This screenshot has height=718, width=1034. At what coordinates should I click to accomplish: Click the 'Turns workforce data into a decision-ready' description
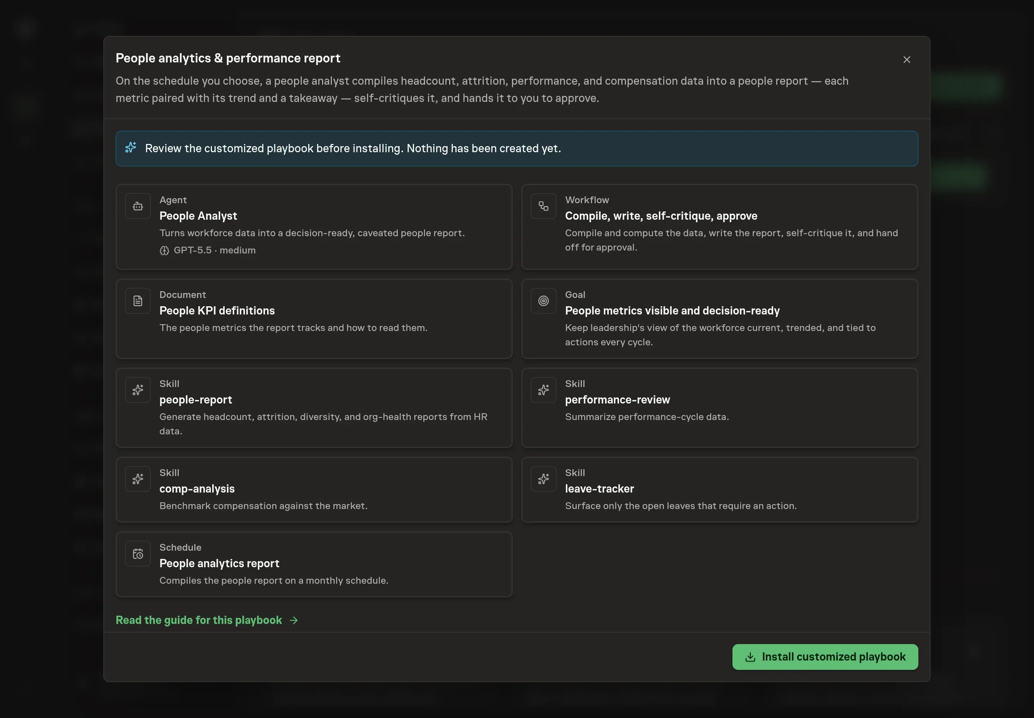pyautogui.click(x=312, y=233)
